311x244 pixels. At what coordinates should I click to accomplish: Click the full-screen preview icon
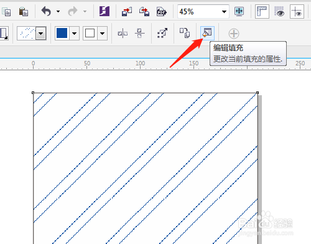point(239,11)
